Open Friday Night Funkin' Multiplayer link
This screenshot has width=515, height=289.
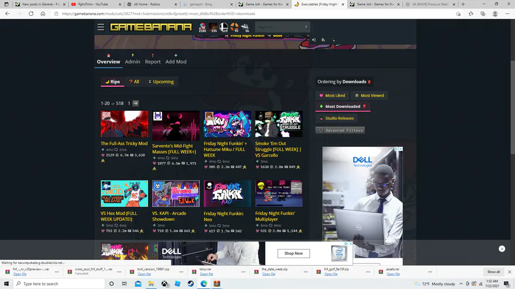tap(275, 216)
